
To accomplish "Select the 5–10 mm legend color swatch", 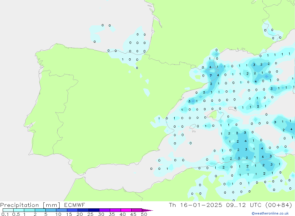I will coord(51,210).
